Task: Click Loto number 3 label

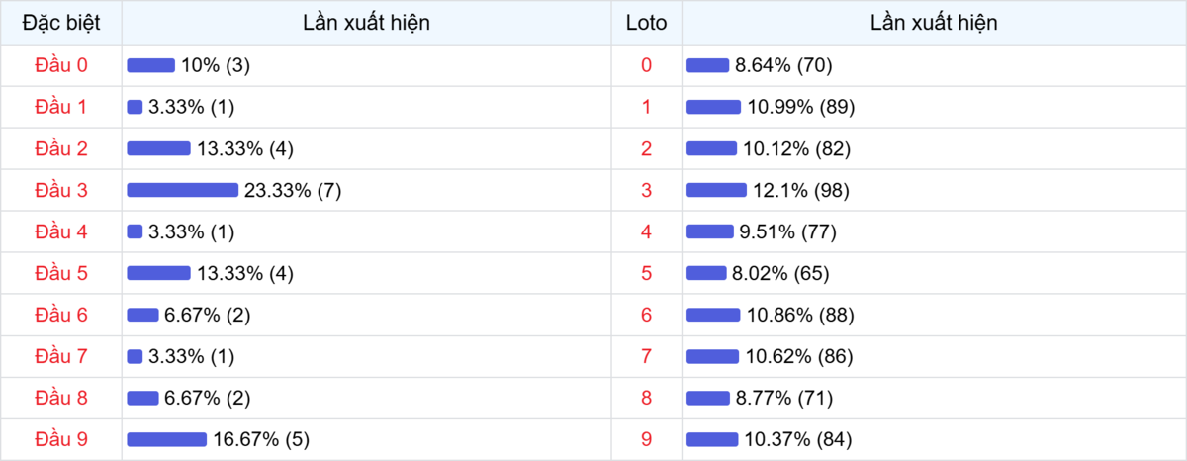Action: pyautogui.click(x=647, y=190)
